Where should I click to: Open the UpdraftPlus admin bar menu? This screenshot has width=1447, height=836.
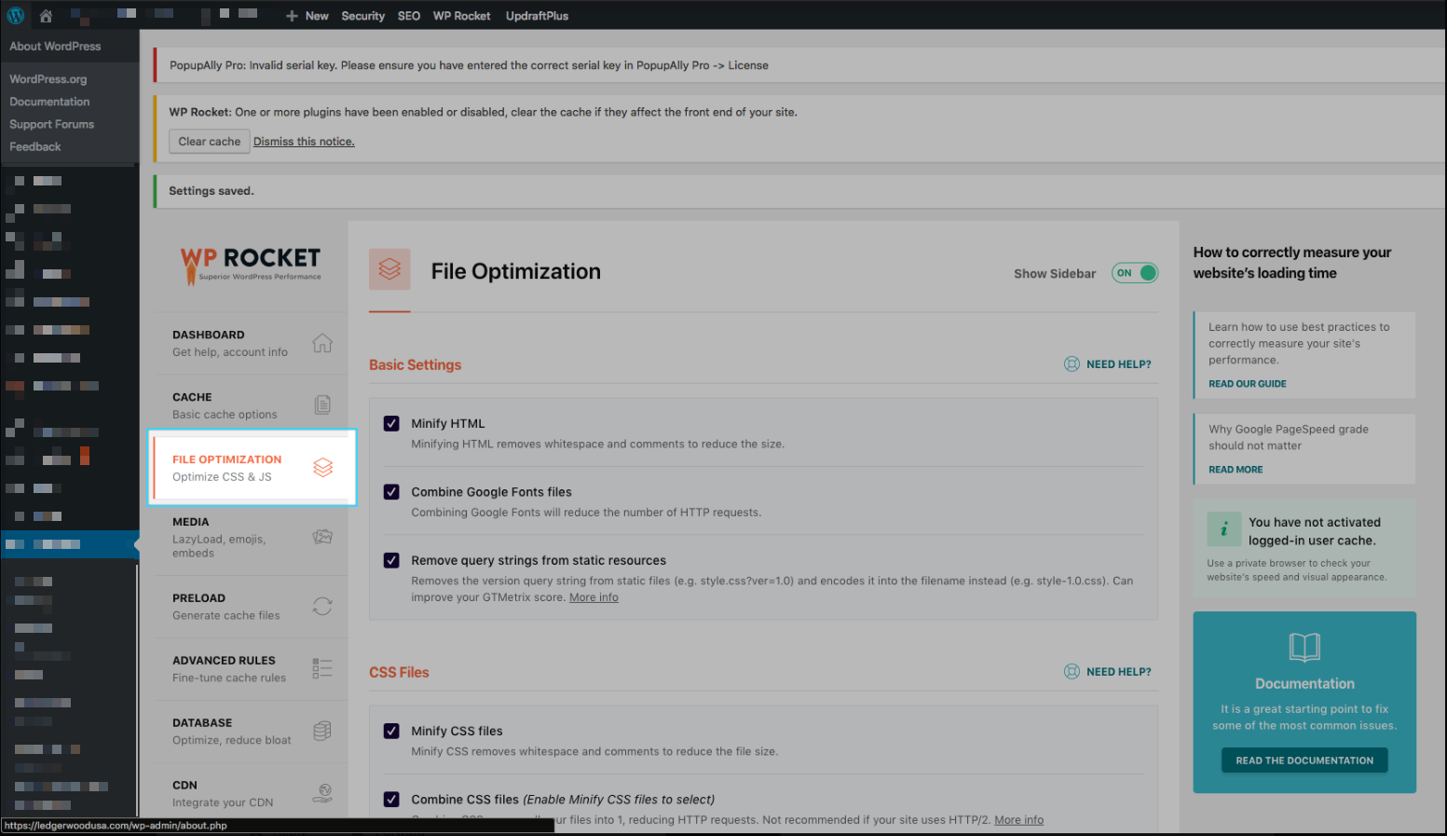click(x=537, y=16)
